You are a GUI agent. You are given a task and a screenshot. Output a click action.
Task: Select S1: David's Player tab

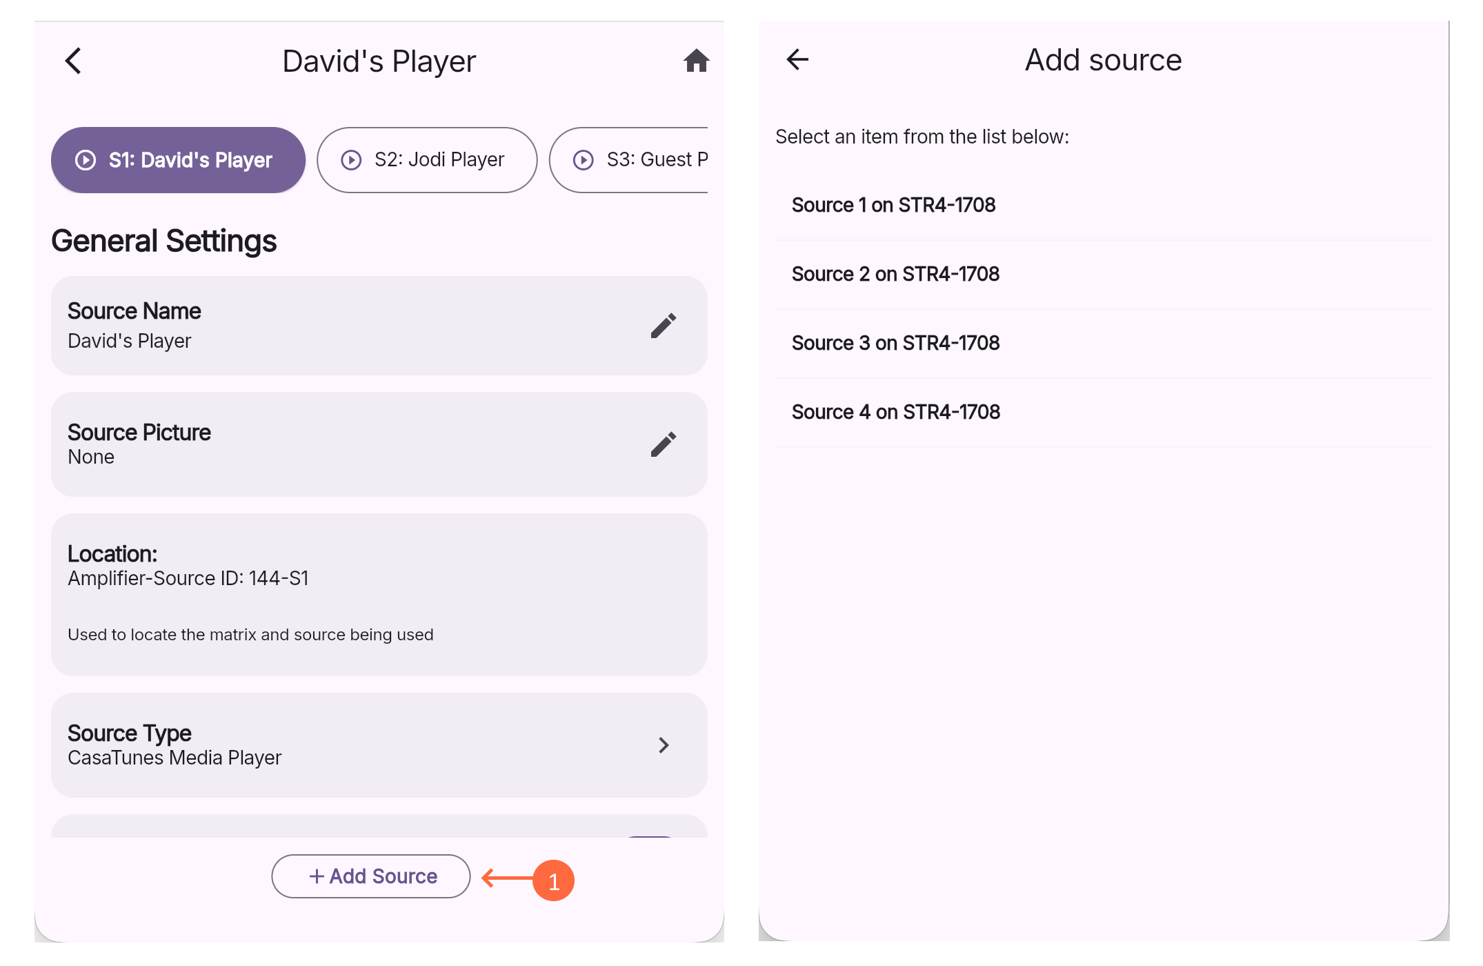pyautogui.click(x=178, y=160)
